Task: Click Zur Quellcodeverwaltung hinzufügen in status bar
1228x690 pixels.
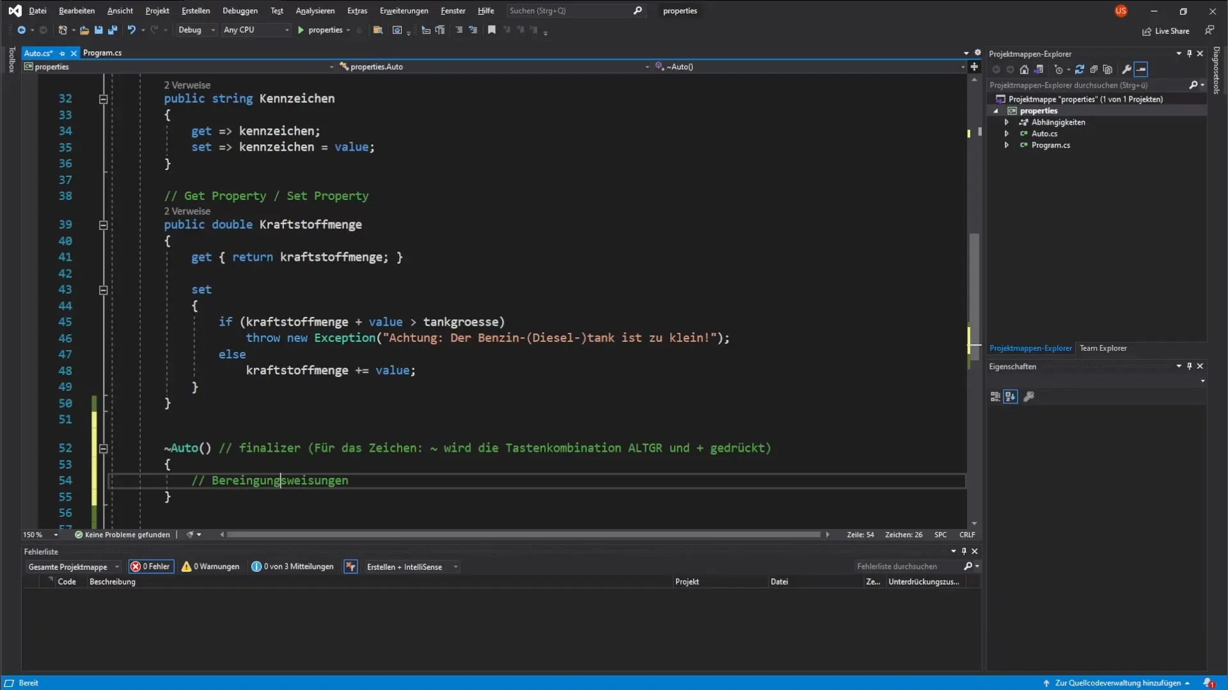Action: tap(1117, 683)
